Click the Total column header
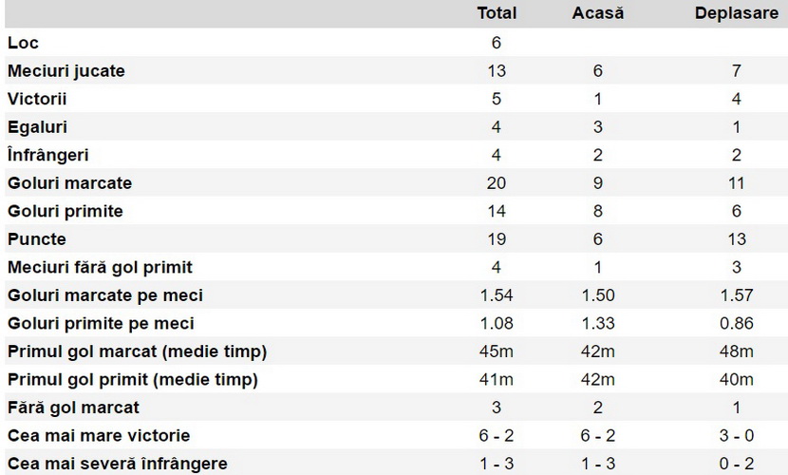 pos(497,13)
